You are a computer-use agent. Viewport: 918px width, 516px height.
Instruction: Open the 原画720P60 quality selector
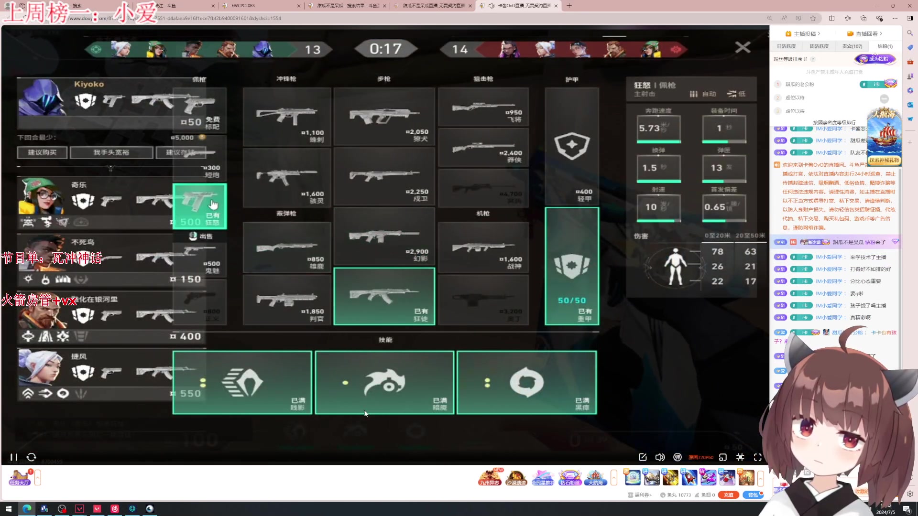(x=701, y=457)
